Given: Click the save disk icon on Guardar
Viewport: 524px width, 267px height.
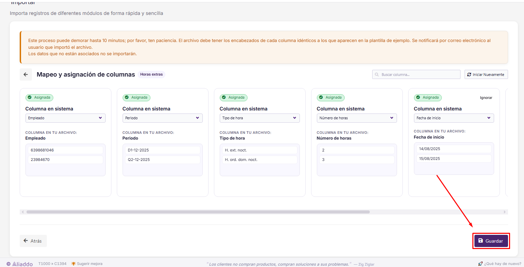Looking at the screenshot, I should (x=481, y=241).
